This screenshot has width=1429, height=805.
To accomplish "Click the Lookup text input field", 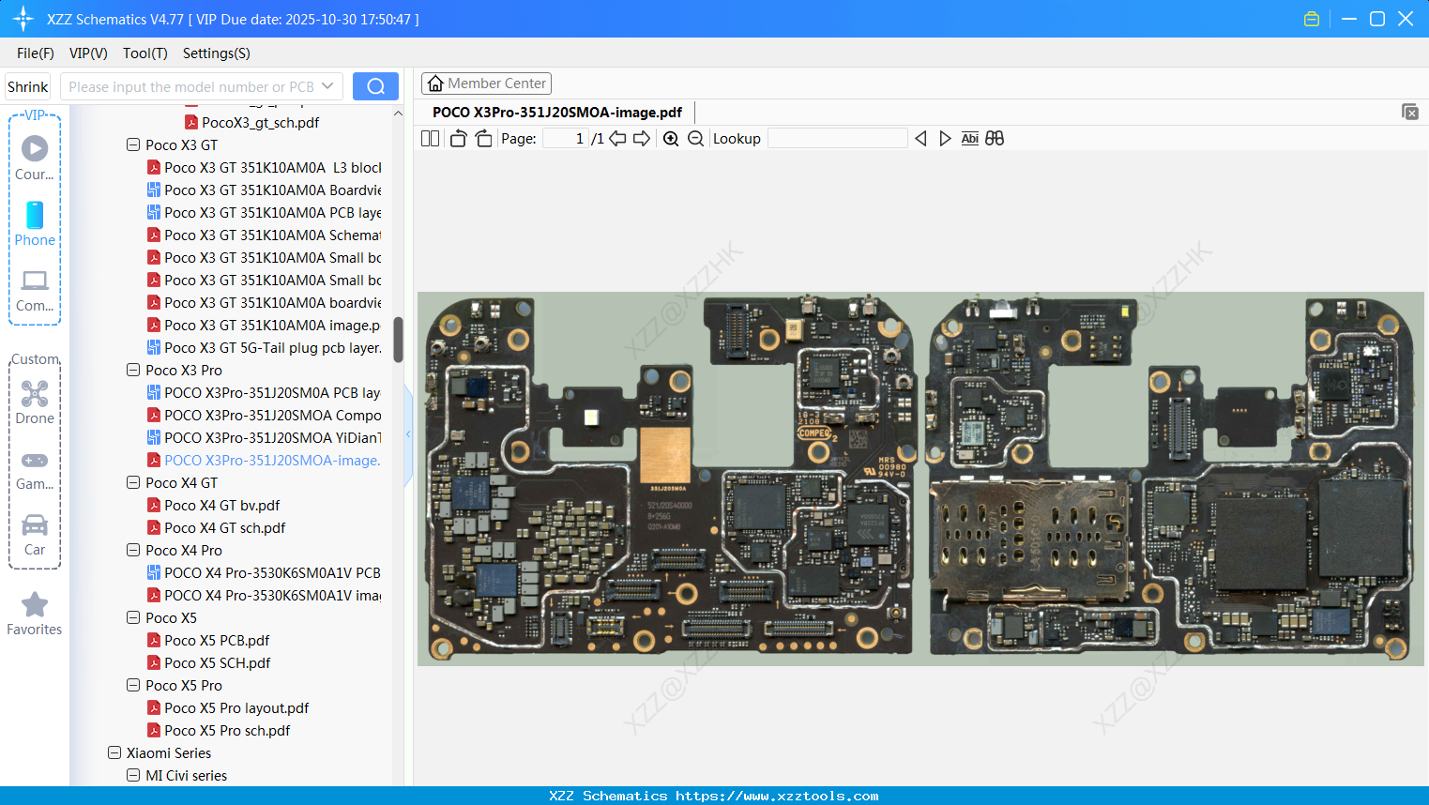I will [837, 139].
